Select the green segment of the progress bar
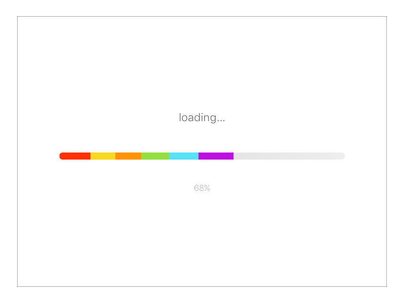 (155, 156)
